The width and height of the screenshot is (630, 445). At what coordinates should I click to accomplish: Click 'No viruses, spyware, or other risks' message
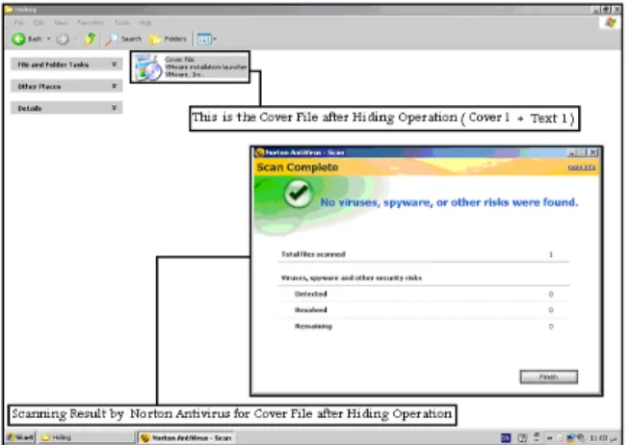[449, 202]
